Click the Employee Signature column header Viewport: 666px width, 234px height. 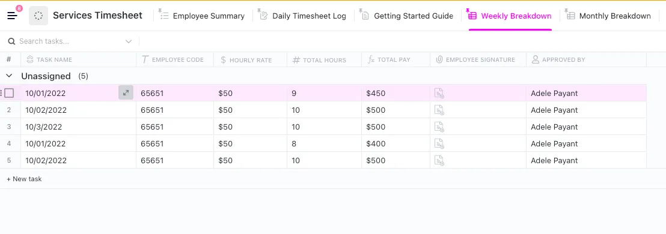coord(475,60)
